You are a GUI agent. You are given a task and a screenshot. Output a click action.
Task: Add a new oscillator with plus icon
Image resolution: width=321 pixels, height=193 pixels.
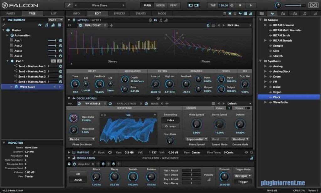point(167,104)
